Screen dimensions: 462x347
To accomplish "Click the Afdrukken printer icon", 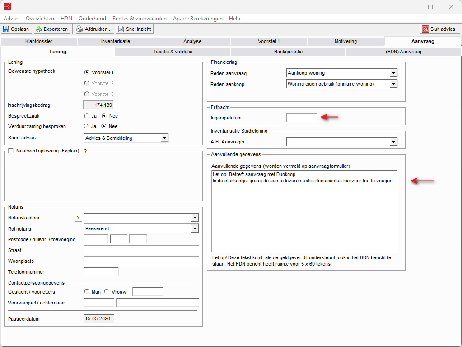I will coord(80,29).
